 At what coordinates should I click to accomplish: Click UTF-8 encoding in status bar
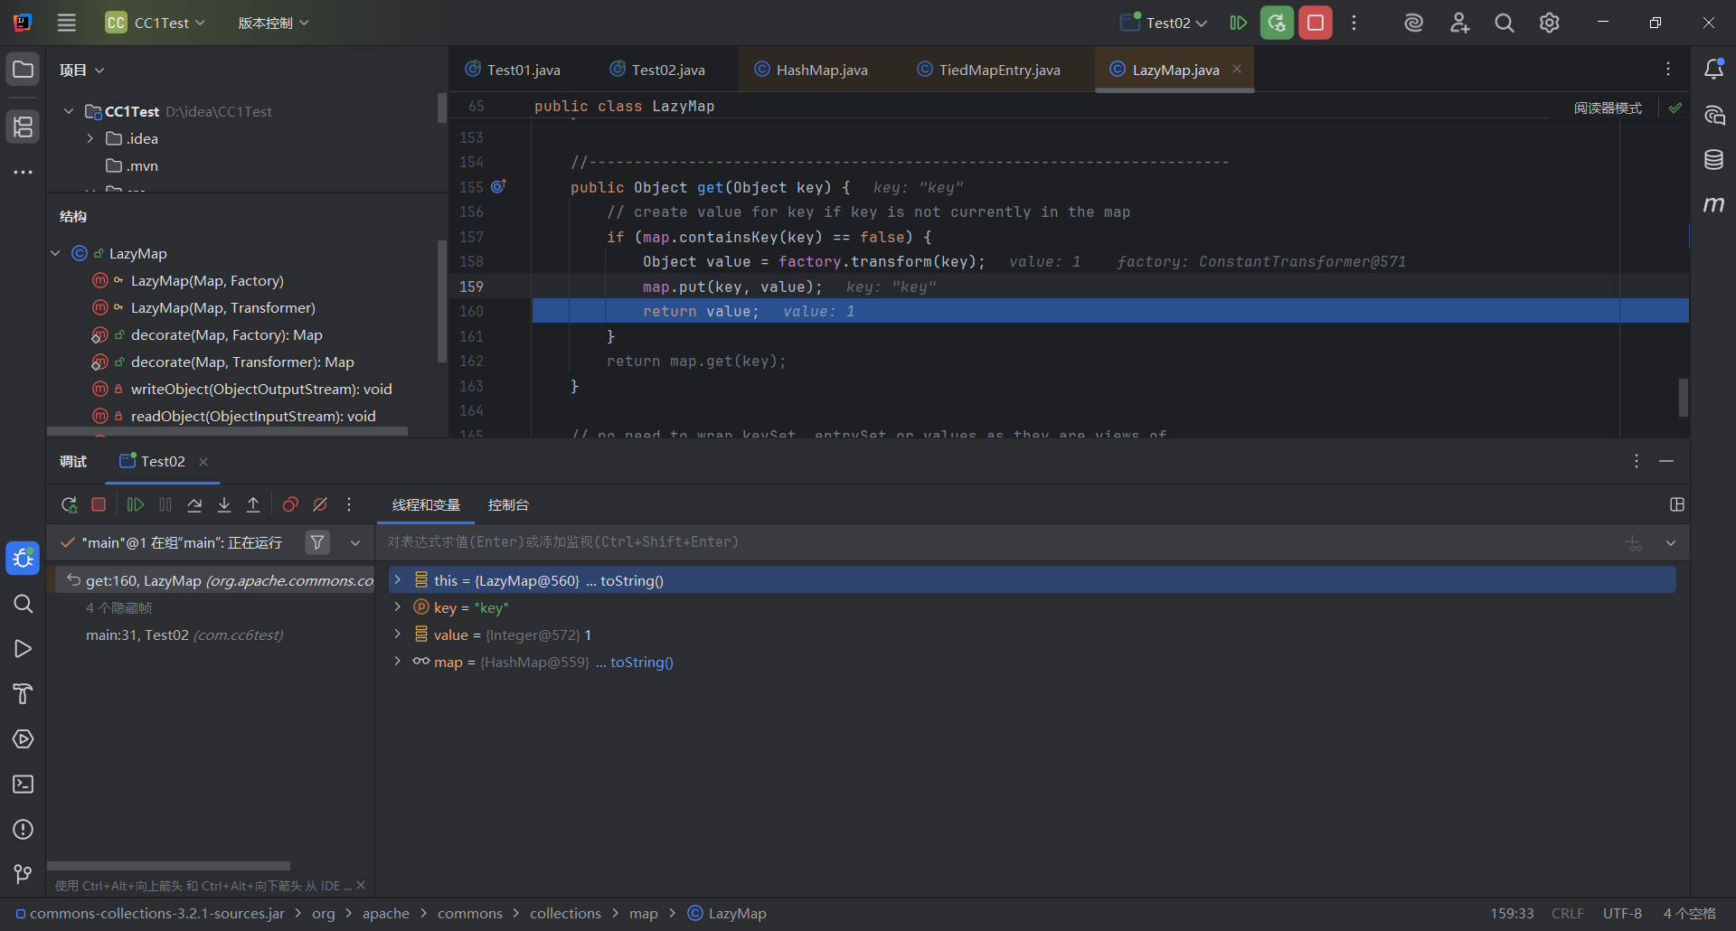(1622, 913)
